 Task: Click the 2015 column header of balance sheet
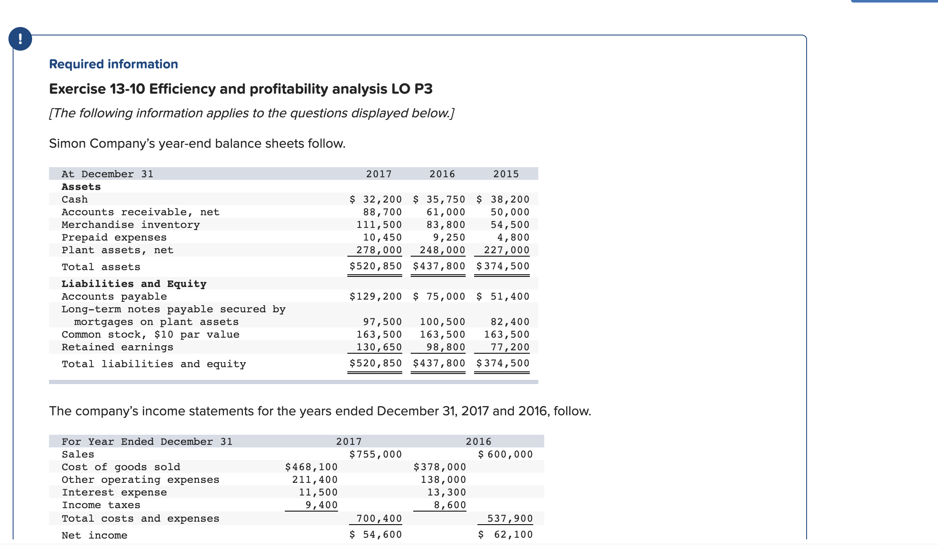coord(506,173)
